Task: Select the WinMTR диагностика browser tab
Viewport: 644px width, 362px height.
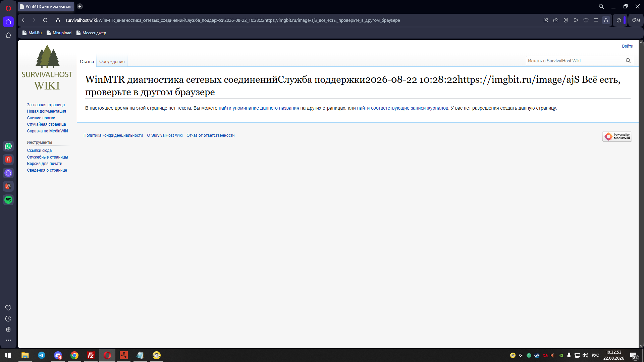Action: pos(46,6)
